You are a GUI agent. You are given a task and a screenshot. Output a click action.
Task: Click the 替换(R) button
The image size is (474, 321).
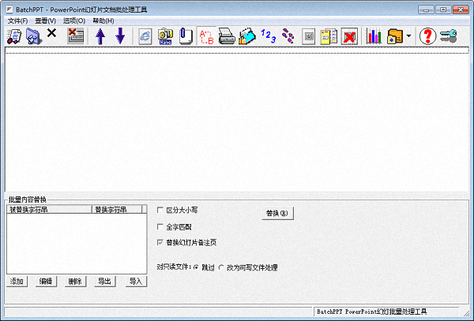[277, 213]
